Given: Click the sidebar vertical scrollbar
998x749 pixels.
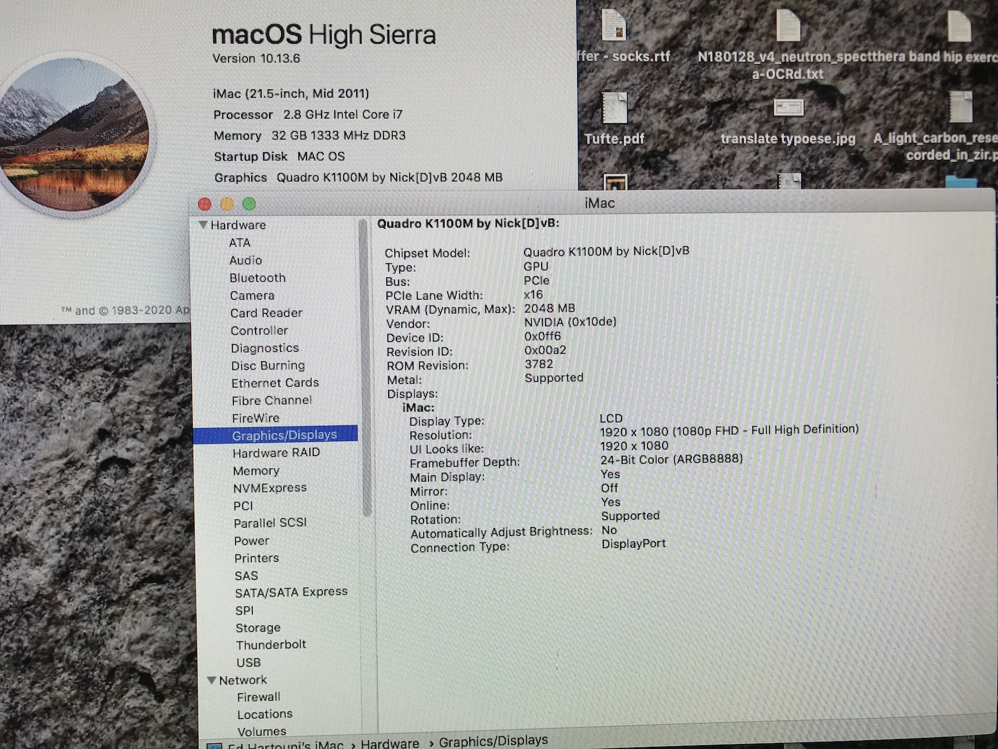Looking at the screenshot, I should tap(364, 367).
